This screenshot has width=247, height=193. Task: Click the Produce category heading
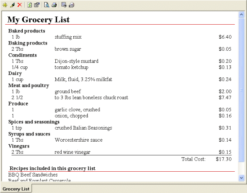click(x=18, y=104)
